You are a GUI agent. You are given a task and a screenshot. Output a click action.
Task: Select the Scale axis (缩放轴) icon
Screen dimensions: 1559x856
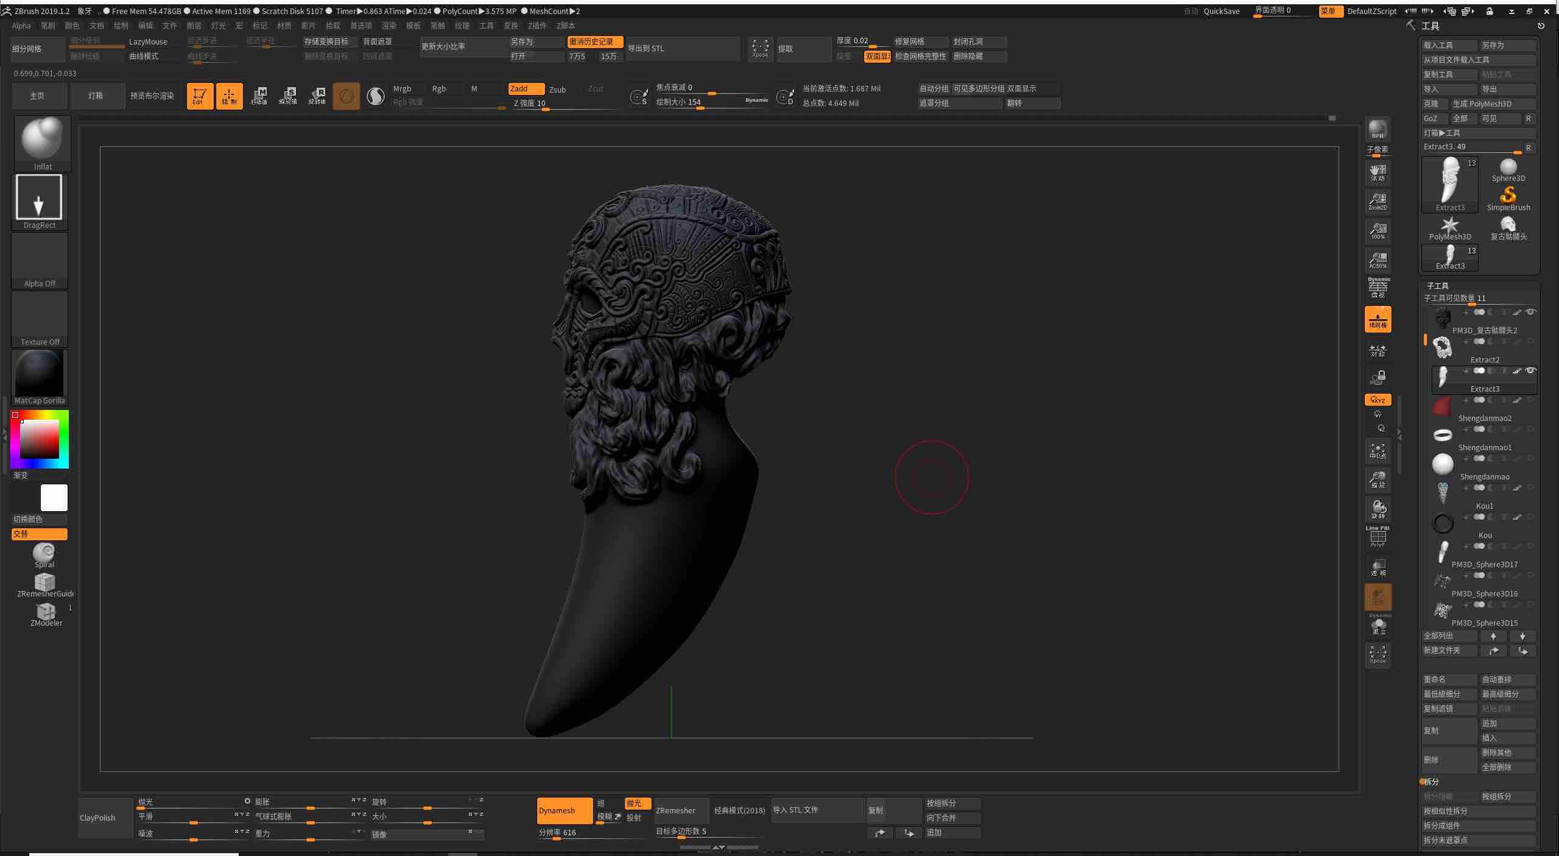click(289, 96)
